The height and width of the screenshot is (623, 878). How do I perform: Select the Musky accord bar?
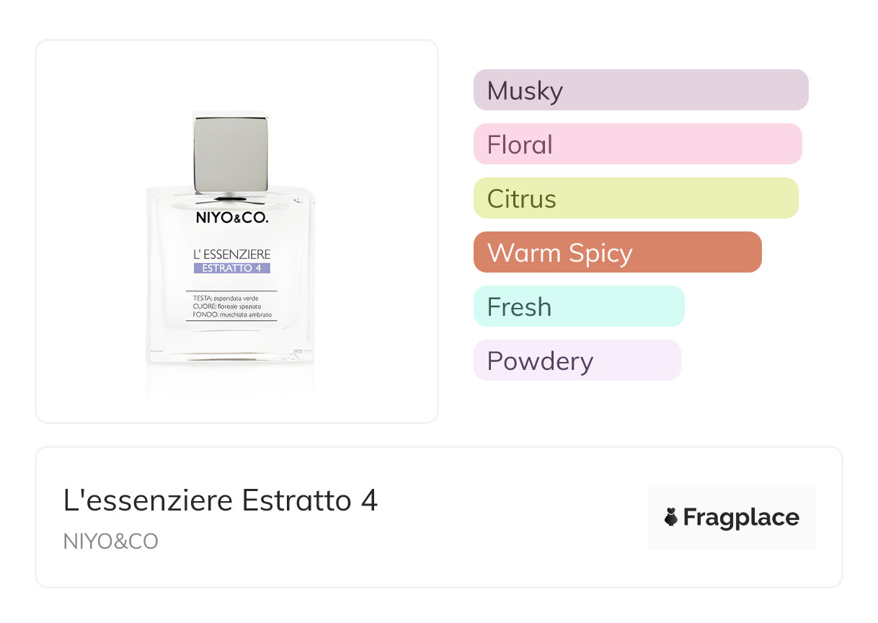pyautogui.click(x=641, y=90)
